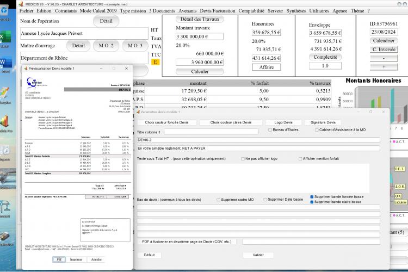Click the Annexe Lycée Jacques Prévert field
The image size is (408, 272).
[x=84, y=34]
